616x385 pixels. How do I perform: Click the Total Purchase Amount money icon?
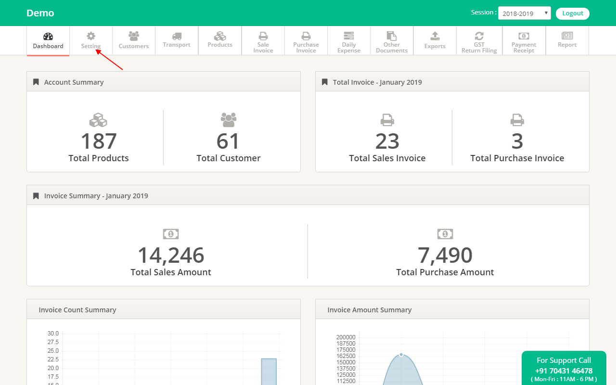pyautogui.click(x=445, y=234)
